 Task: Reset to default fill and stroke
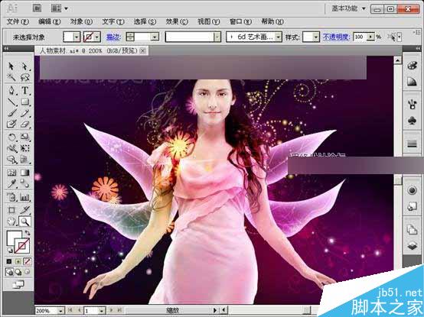(x=10, y=250)
